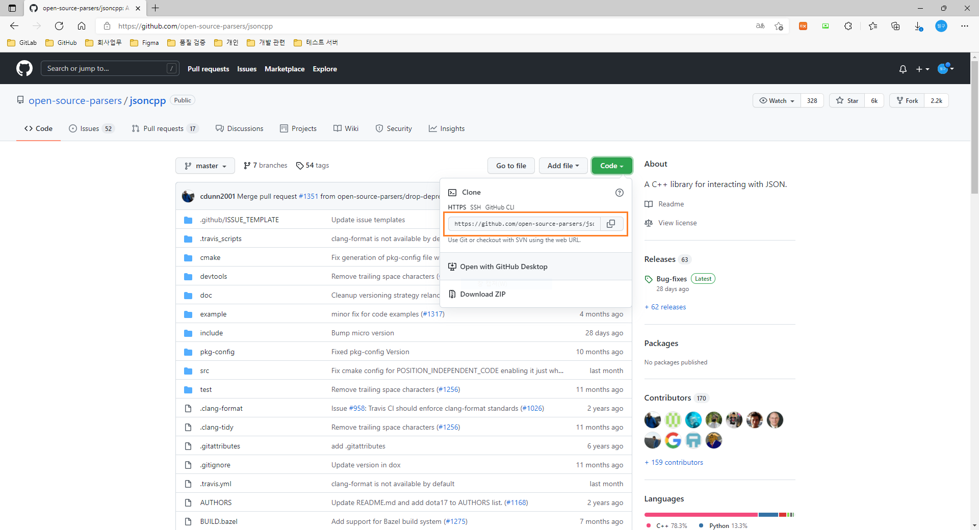Click the GitHub Octocat logo

coord(24,68)
